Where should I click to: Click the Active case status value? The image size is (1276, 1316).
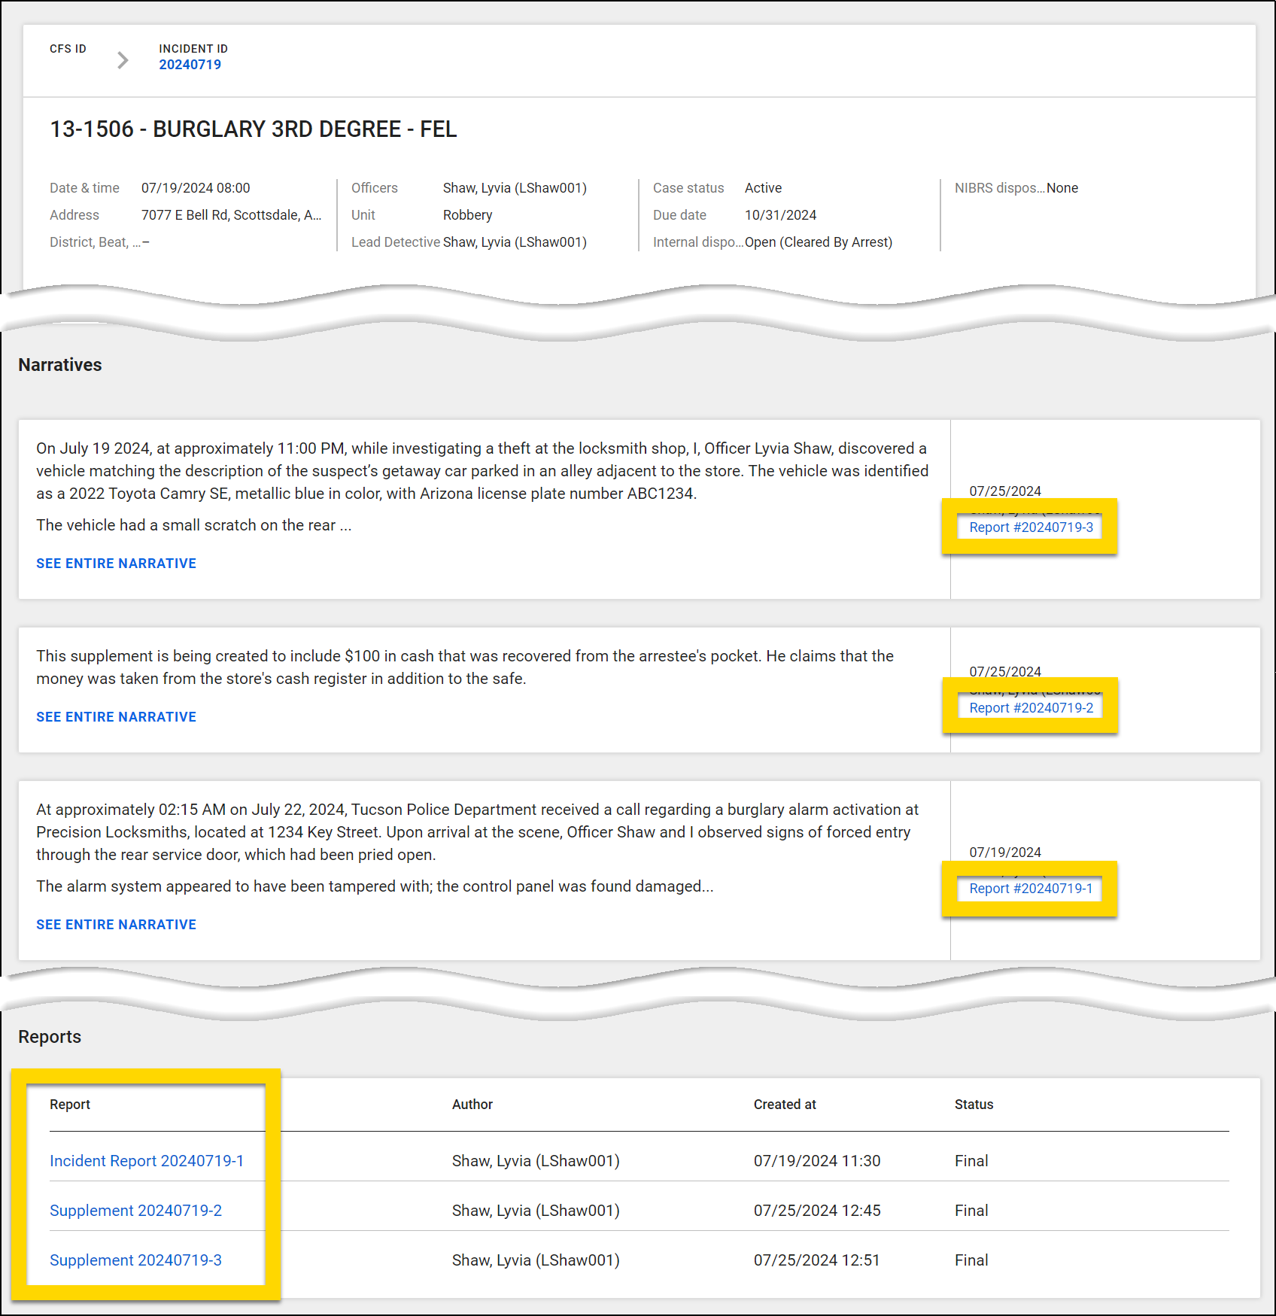(x=763, y=187)
